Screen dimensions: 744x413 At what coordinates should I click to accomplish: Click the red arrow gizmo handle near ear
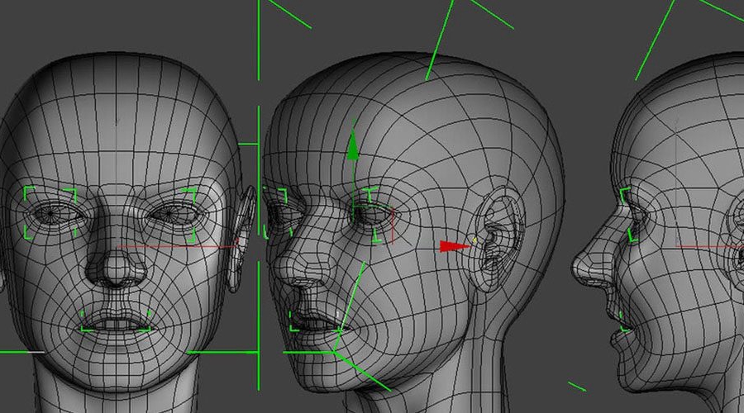451,245
